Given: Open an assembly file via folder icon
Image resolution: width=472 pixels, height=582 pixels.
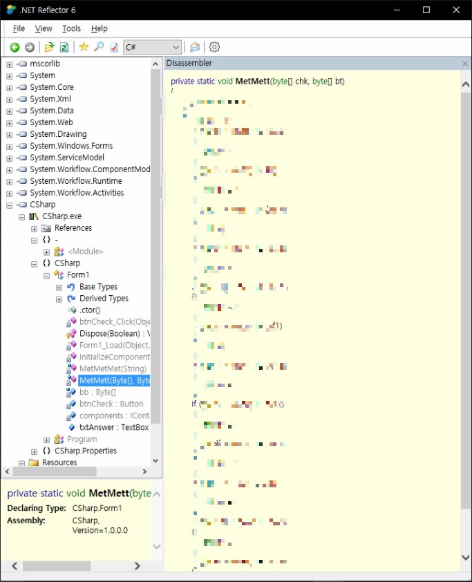Looking at the screenshot, I should (49, 47).
